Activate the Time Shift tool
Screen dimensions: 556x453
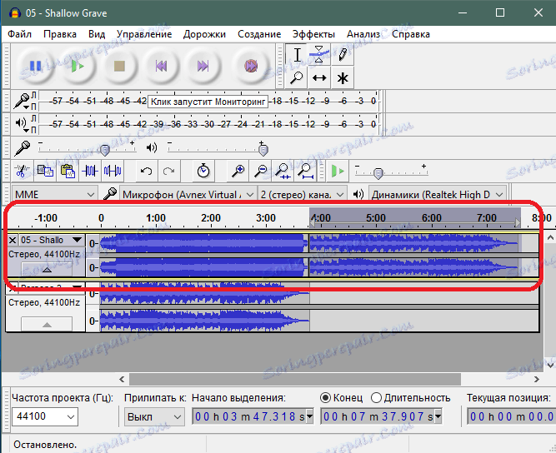pos(319,78)
